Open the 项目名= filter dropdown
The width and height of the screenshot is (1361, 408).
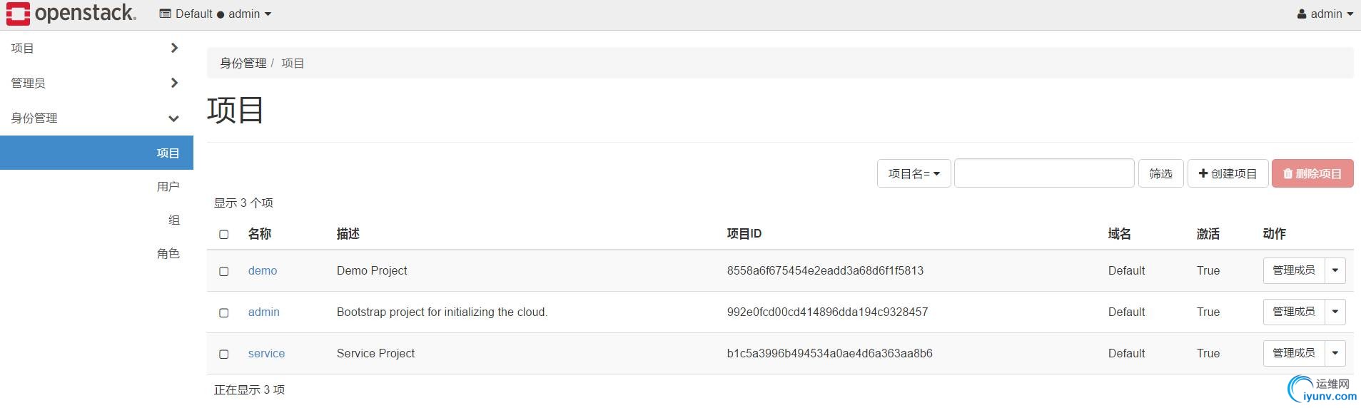click(914, 173)
